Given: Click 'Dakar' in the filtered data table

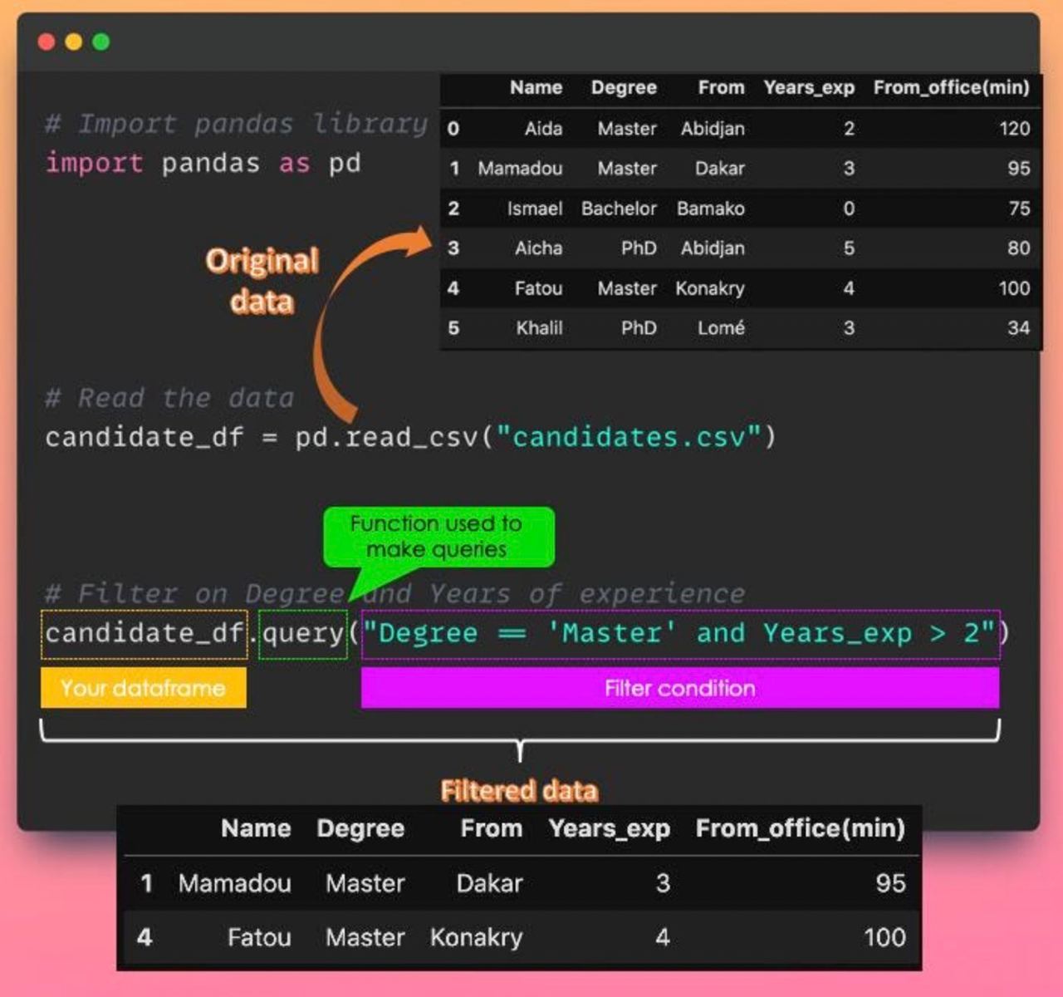Looking at the screenshot, I should point(489,883).
